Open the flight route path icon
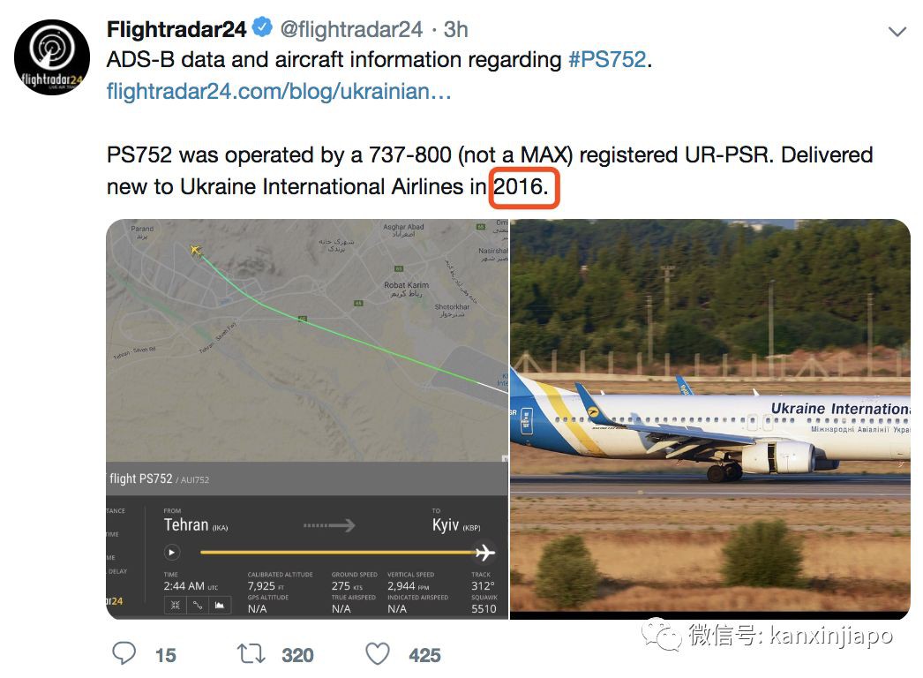923x678 pixels. [199, 606]
